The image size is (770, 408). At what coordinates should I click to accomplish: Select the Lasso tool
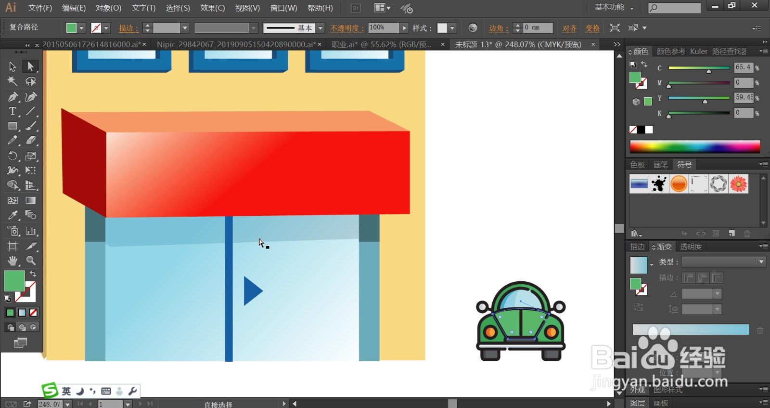click(30, 81)
